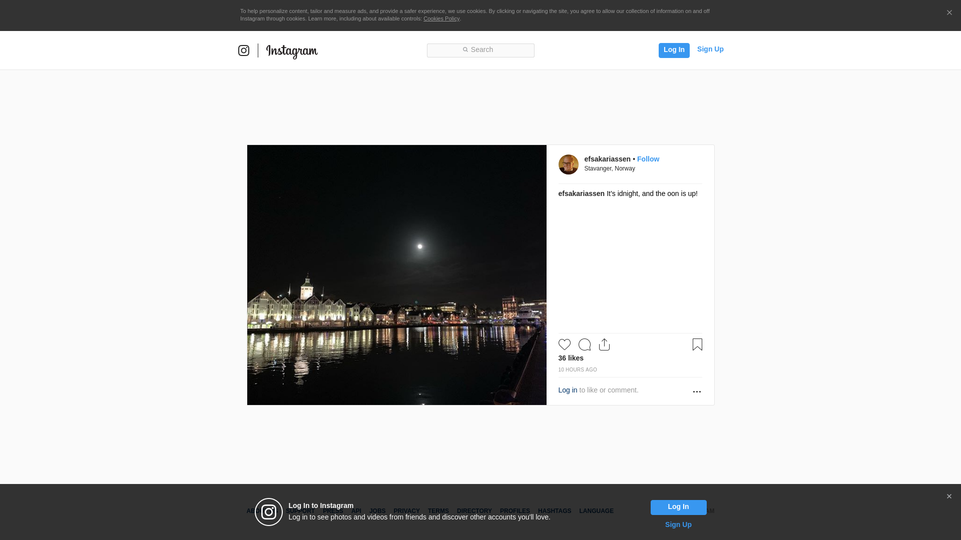Open the API footer link

[356, 511]
